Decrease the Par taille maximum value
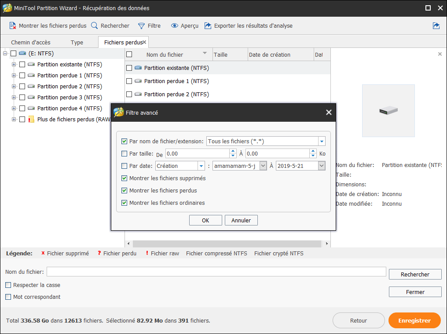The image size is (447, 334). [x=313, y=156]
